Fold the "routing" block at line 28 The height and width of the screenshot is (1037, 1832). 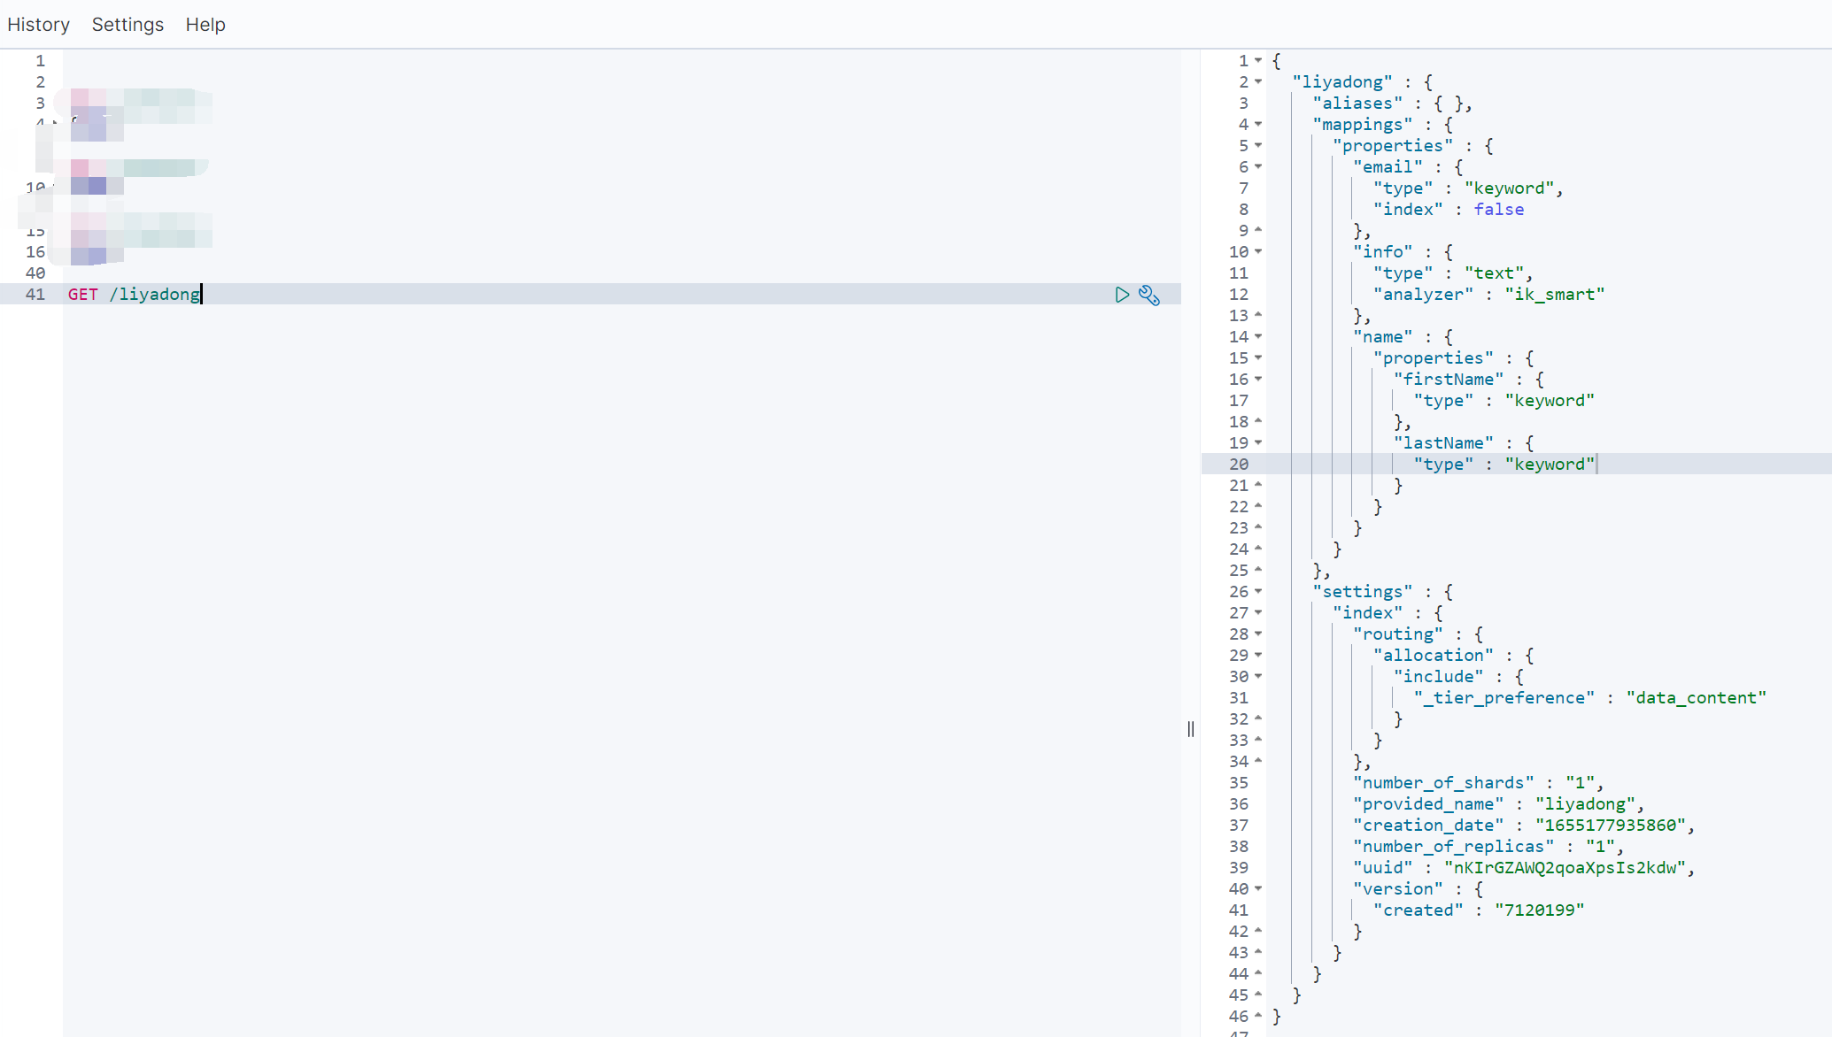pyautogui.click(x=1258, y=634)
